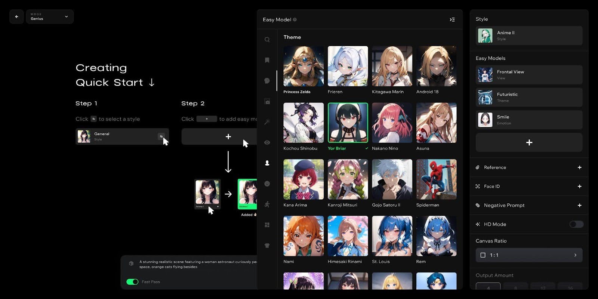Viewport: 598px width, 299px height.
Task: Select the magic wand category icon
Action: point(267,122)
